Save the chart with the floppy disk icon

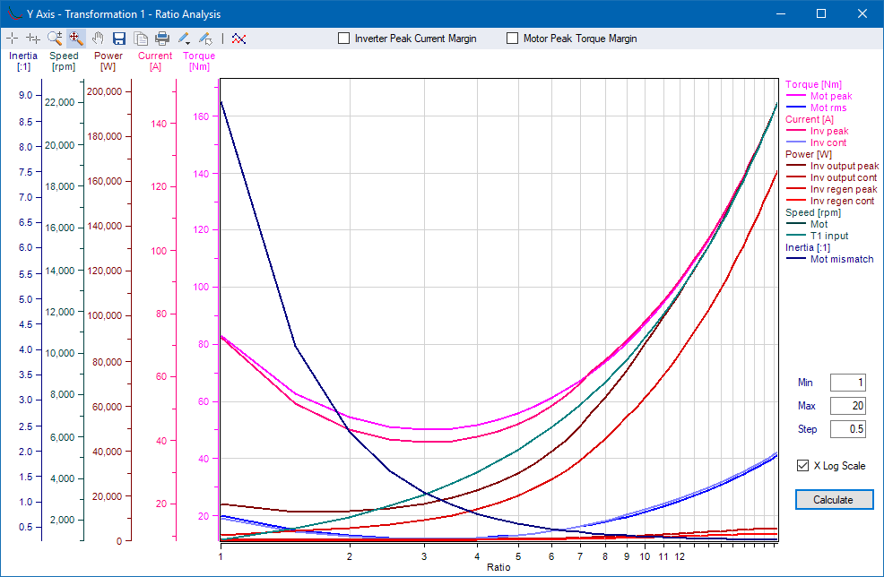click(x=119, y=39)
